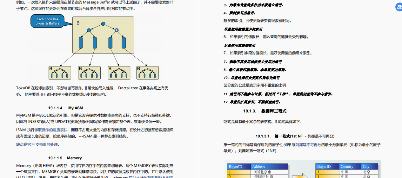Click the sentence starting 'ISAM 执行'

[95, 133]
